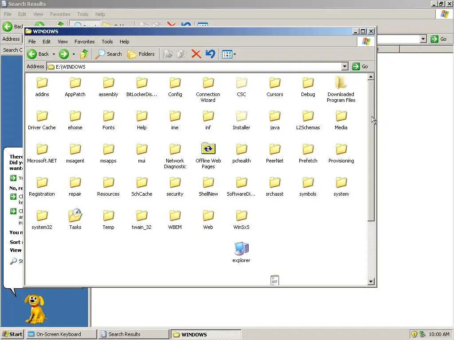454x340 pixels.
Task: Click scrollbar up arrow in WINDOWS window
Action: [371, 77]
